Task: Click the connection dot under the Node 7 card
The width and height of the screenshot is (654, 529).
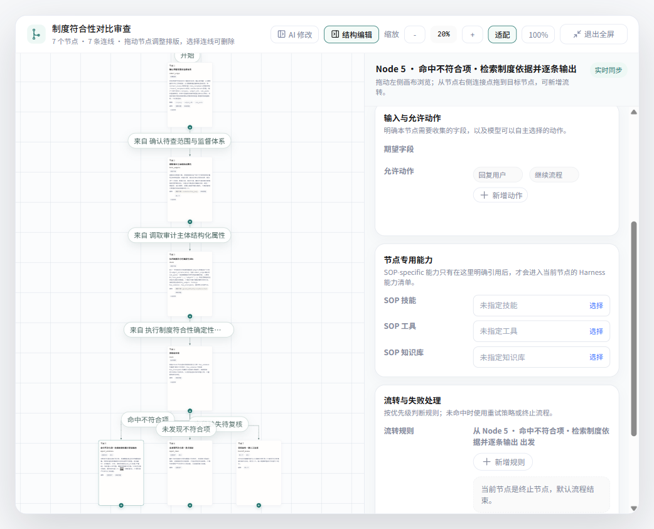Action: click(x=259, y=505)
